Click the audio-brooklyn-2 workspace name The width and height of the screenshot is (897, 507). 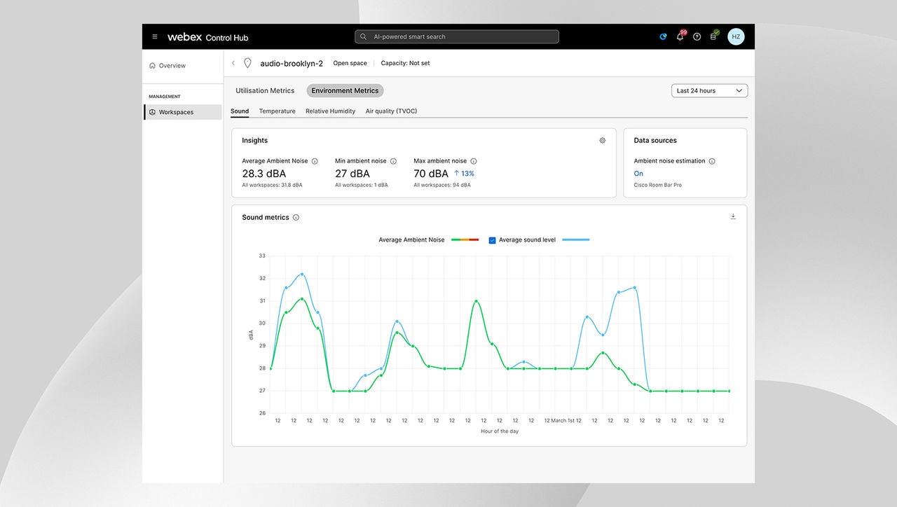(x=292, y=63)
